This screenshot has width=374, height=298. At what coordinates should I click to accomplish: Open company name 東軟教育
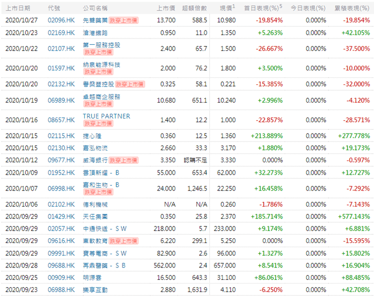click(95, 241)
